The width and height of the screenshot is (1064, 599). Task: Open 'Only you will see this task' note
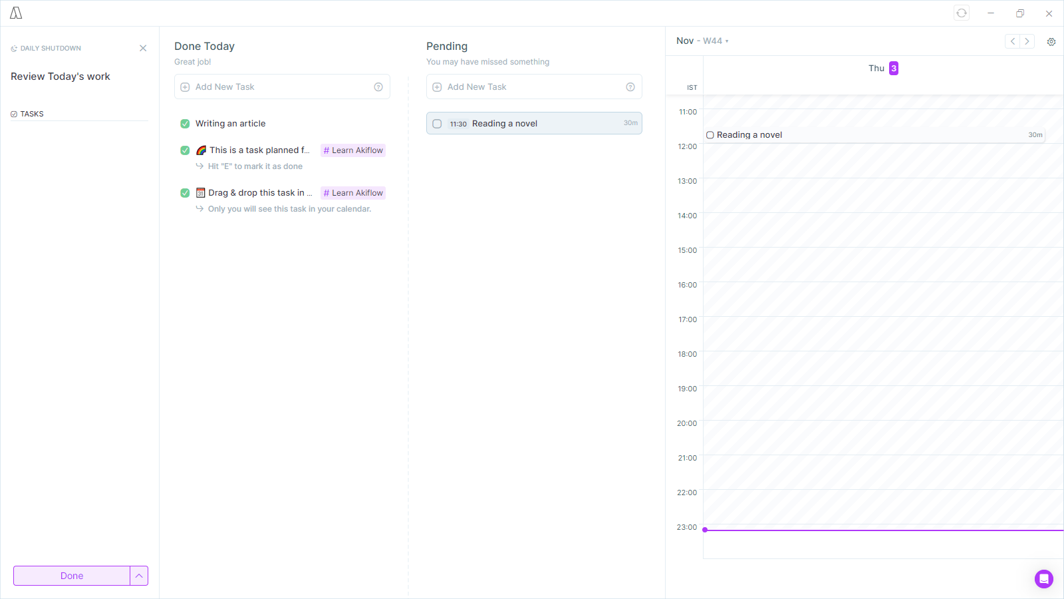coord(289,209)
